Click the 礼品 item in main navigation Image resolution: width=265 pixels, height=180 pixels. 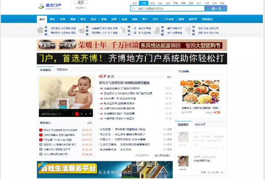click(124, 19)
